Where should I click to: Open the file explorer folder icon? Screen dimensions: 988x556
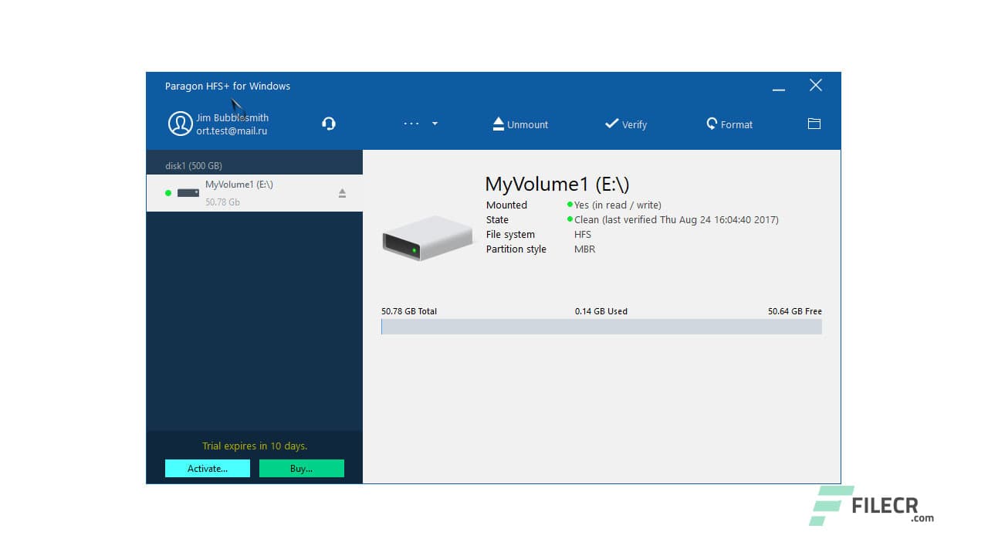click(x=814, y=123)
